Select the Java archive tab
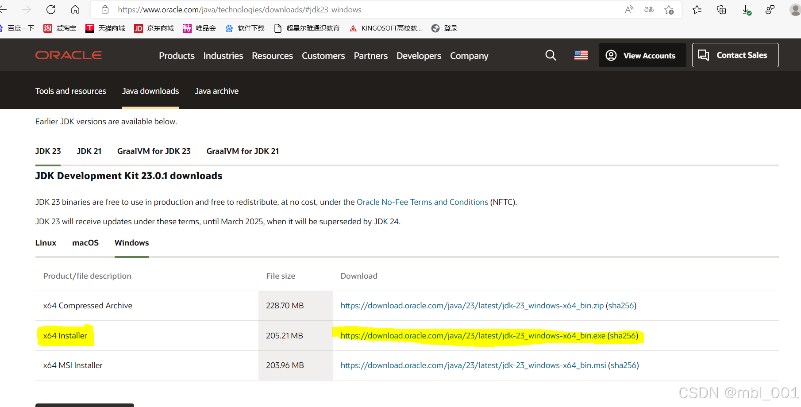Viewport: 801px width, 407px height. point(216,91)
